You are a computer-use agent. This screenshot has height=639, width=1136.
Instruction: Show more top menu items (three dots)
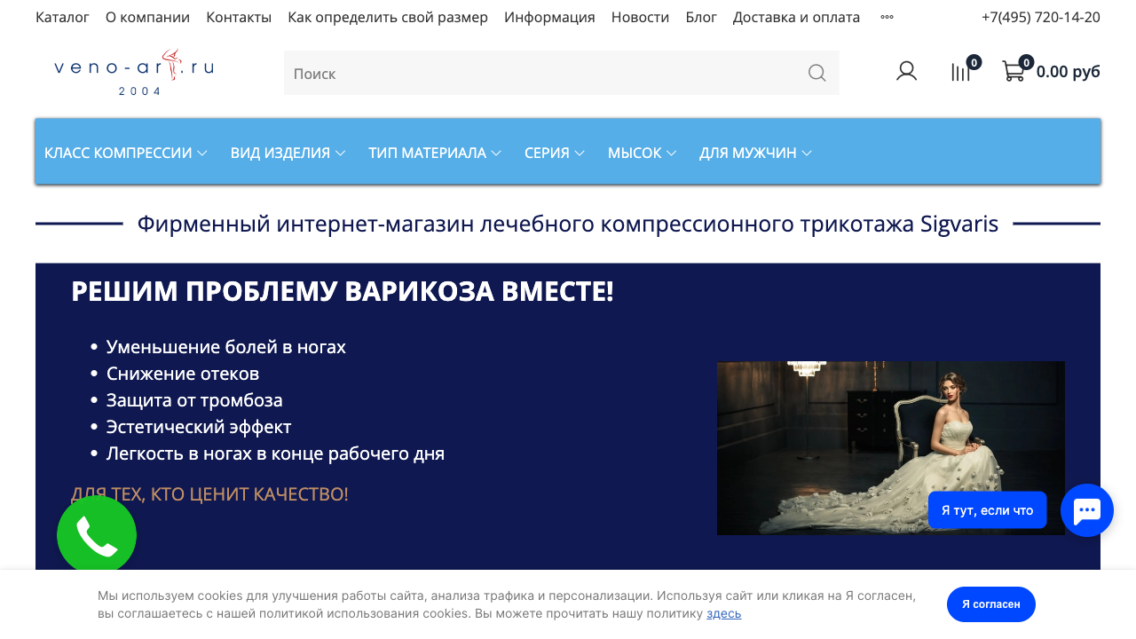[x=887, y=17]
